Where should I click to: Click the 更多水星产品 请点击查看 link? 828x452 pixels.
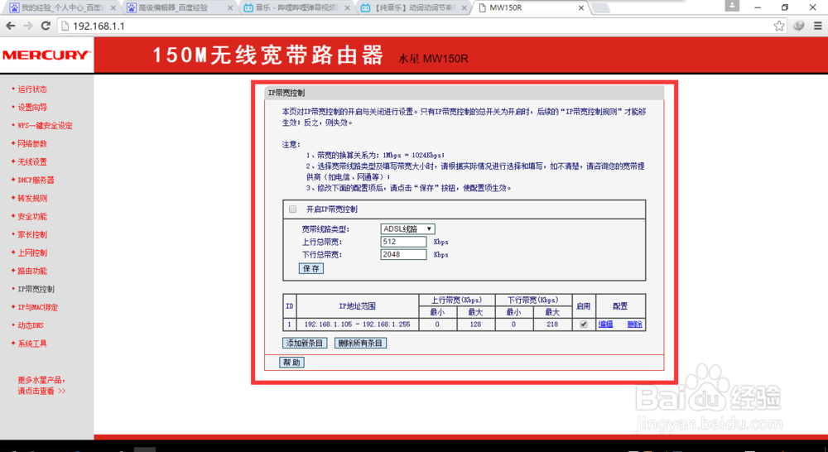pyautogui.click(x=41, y=386)
